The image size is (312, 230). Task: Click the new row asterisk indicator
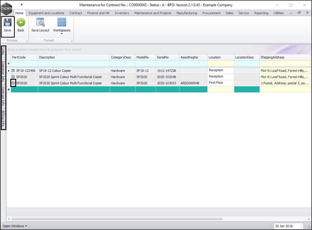coord(9,90)
